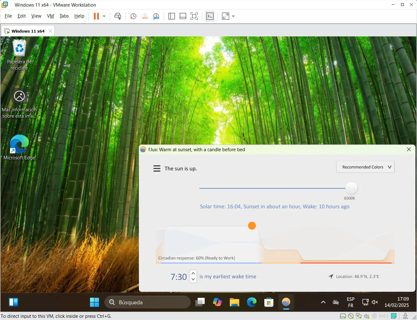417x320 pixels.
Task: Take a snapshot of this virtual machine
Action: (x=133, y=16)
